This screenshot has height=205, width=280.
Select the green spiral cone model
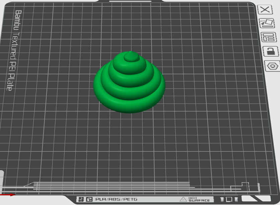(129, 82)
